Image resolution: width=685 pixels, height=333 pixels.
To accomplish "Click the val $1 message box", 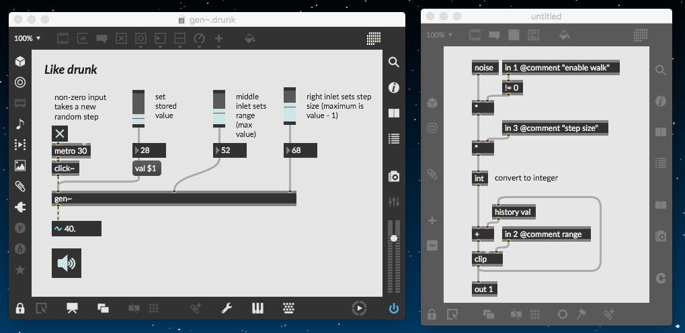I will click(147, 168).
